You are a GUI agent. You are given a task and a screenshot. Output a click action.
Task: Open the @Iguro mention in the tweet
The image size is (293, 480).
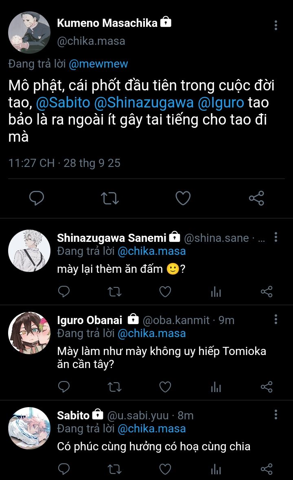point(221,103)
